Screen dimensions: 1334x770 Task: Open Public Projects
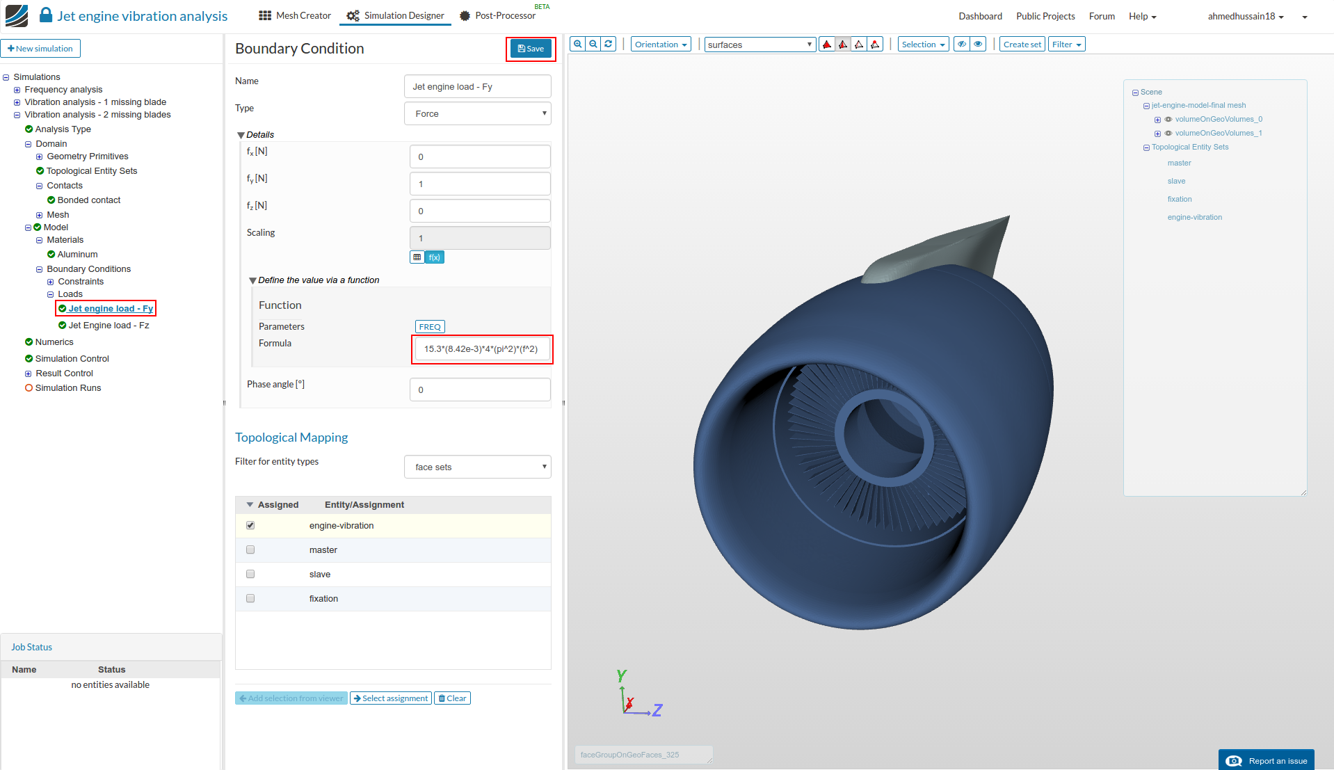[1045, 16]
